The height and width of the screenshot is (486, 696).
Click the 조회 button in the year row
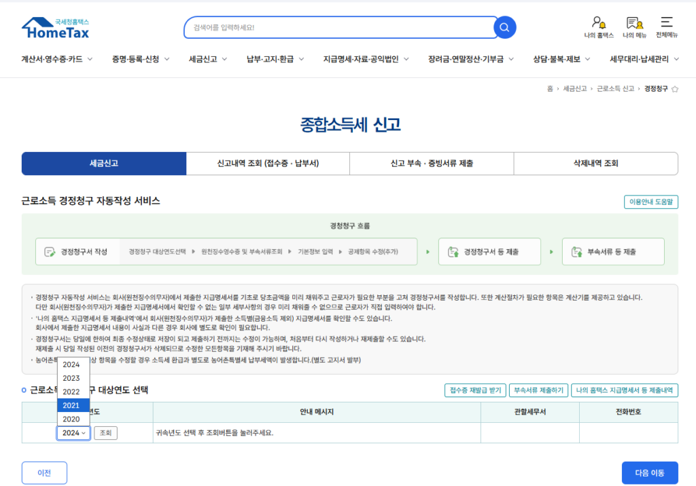point(105,432)
